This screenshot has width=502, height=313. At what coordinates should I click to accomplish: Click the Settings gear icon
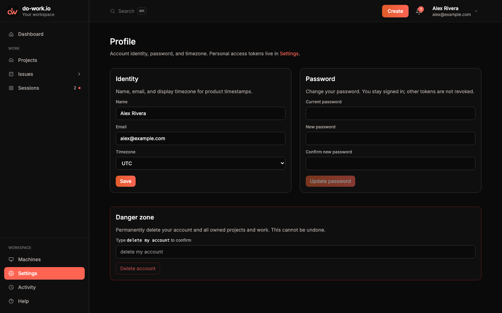11,273
